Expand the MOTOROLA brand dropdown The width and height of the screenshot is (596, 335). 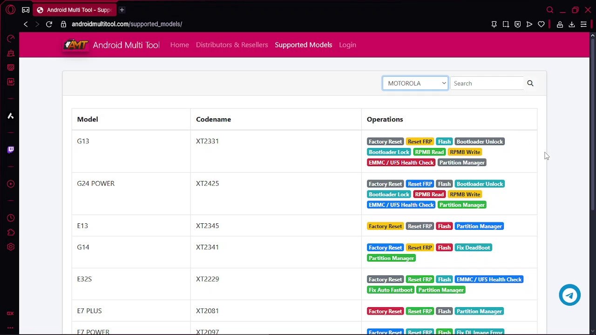[415, 83]
